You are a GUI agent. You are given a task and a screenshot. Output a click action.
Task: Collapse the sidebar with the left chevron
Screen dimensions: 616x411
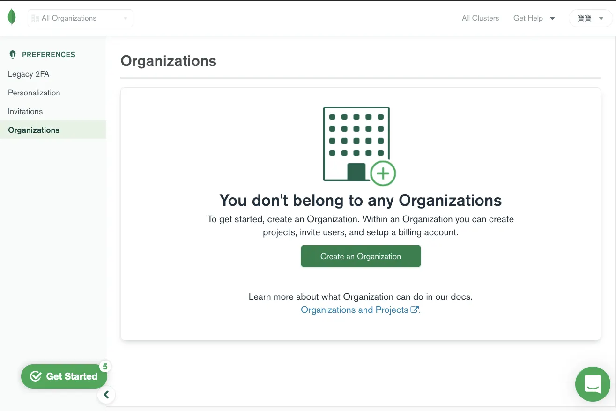tap(106, 395)
